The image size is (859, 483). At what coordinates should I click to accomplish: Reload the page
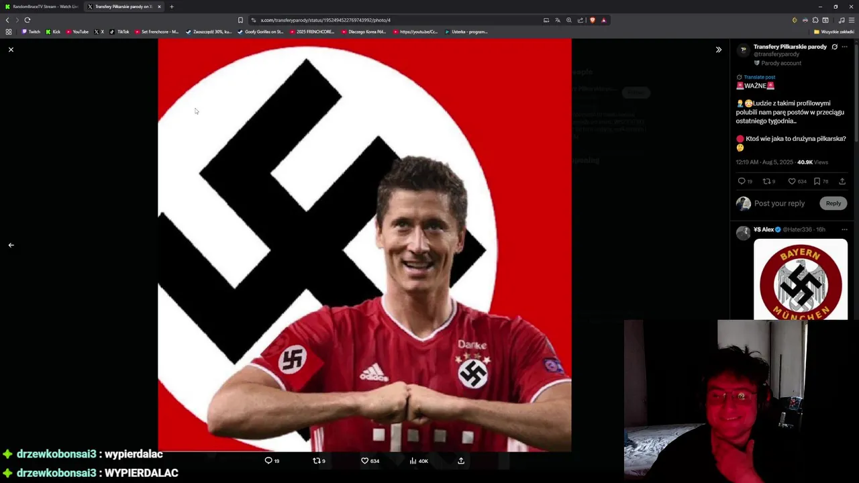(28, 20)
